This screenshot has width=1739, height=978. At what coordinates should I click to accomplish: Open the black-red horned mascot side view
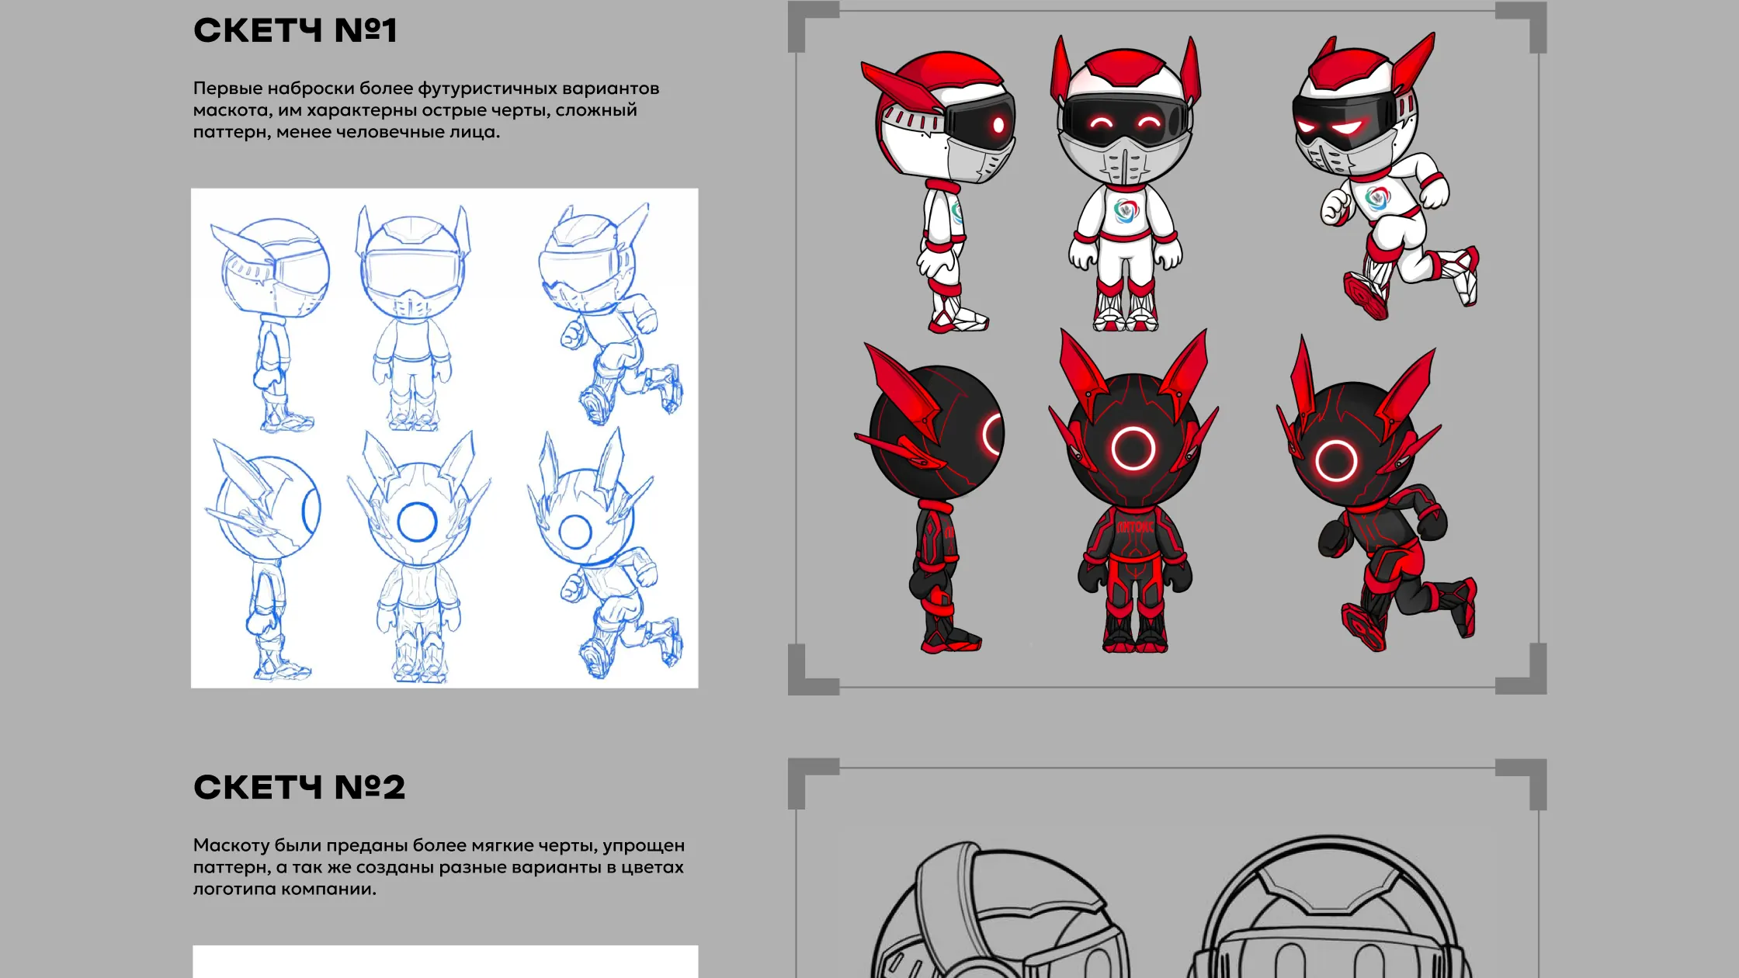tap(929, 497)
